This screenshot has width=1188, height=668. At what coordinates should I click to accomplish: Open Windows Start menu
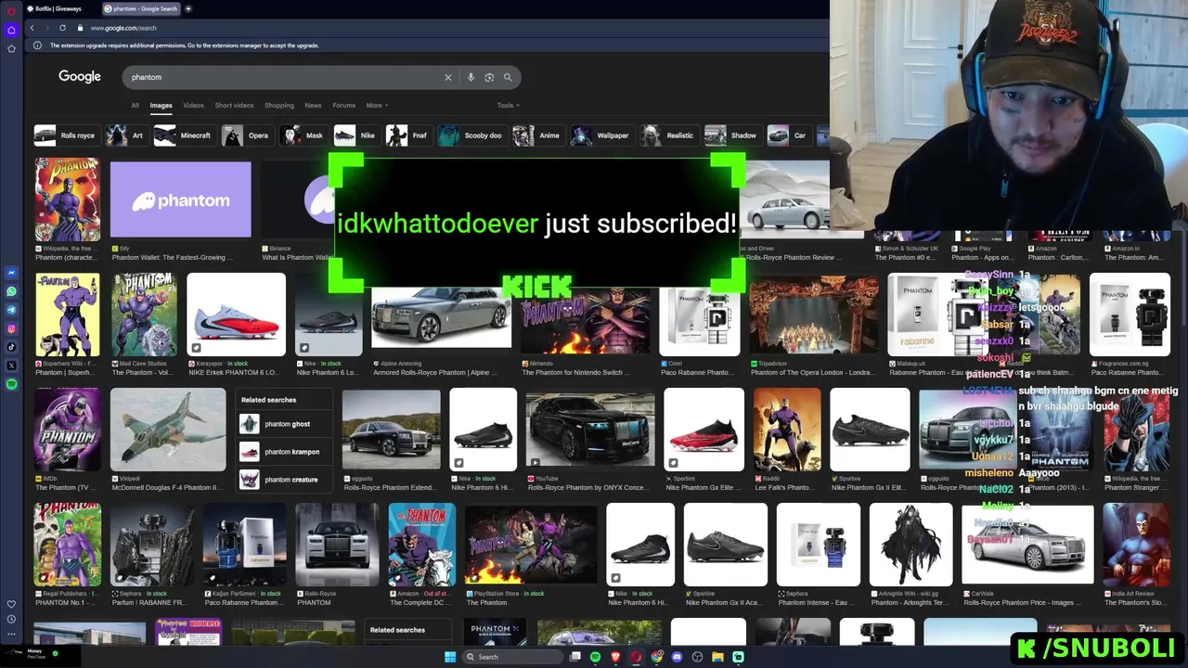pos(450,657)
